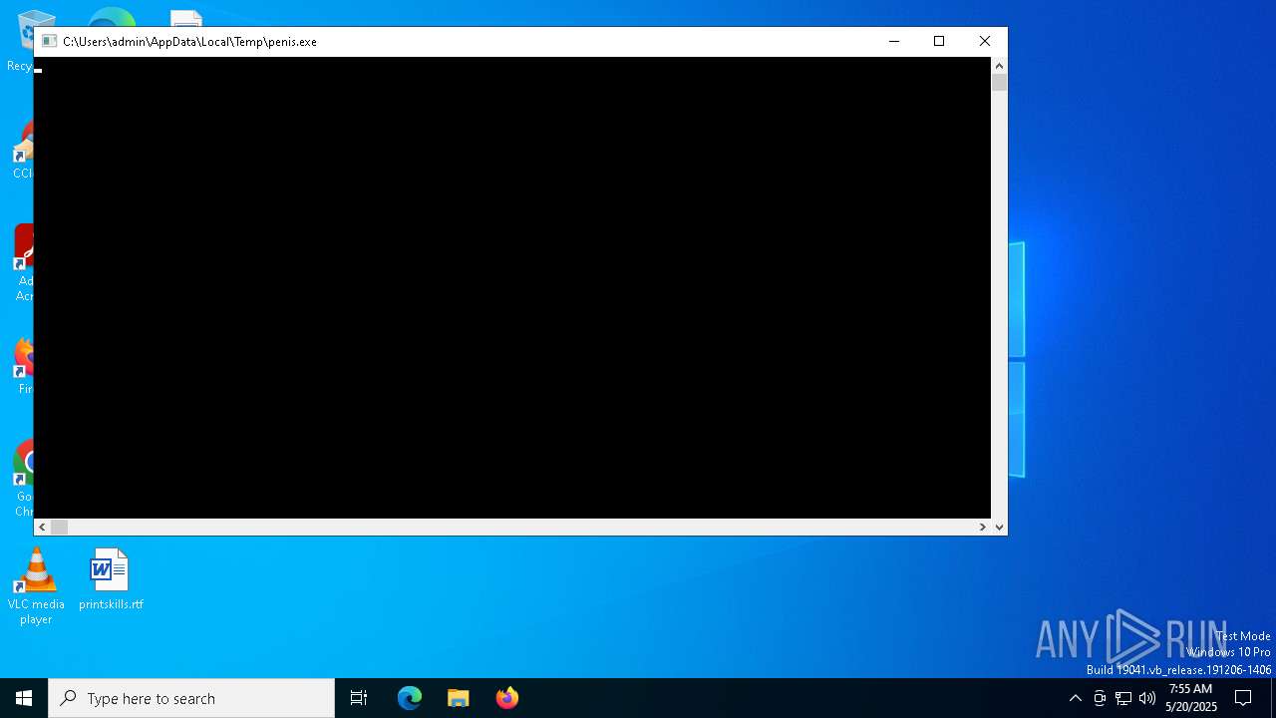
Task: Click the taskbar search box
Action: pyautogui.click(x=191, y=698)
